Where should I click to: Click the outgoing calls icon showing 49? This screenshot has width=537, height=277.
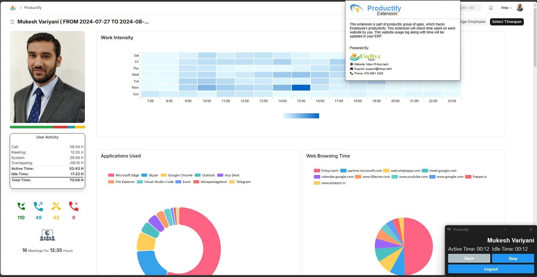pyautogui.click(x=38, y=206)
